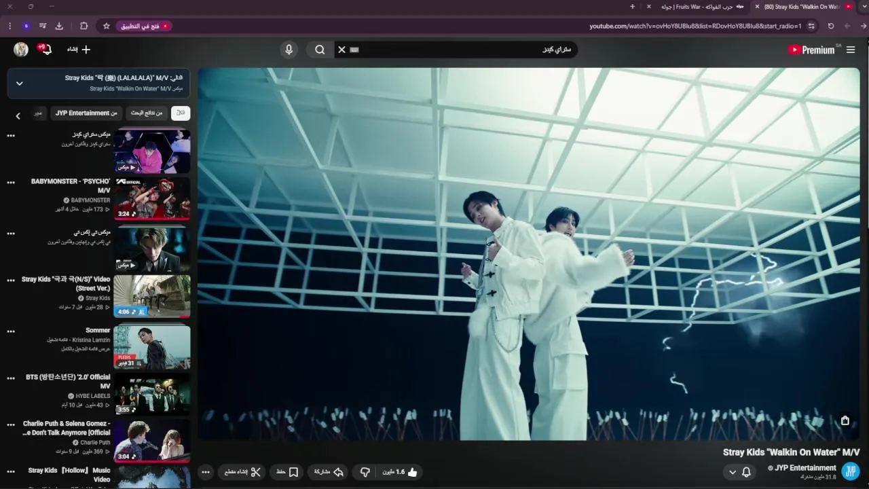869x489 pixels.
Task: Open the YouTube guide hamburger menu
Action: coord(850,50)
